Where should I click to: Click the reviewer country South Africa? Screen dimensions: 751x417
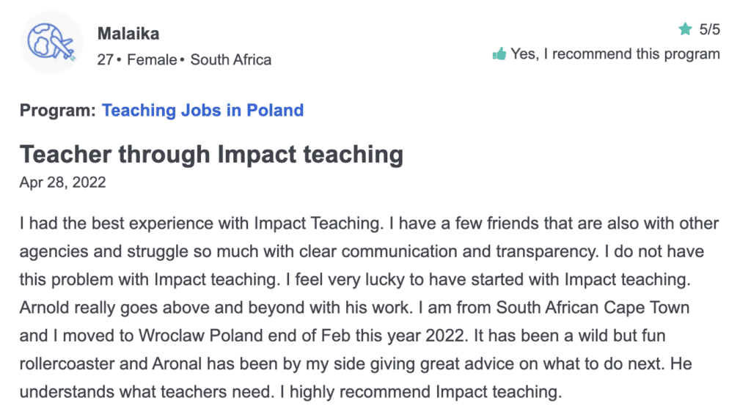(x=231, y=60)
